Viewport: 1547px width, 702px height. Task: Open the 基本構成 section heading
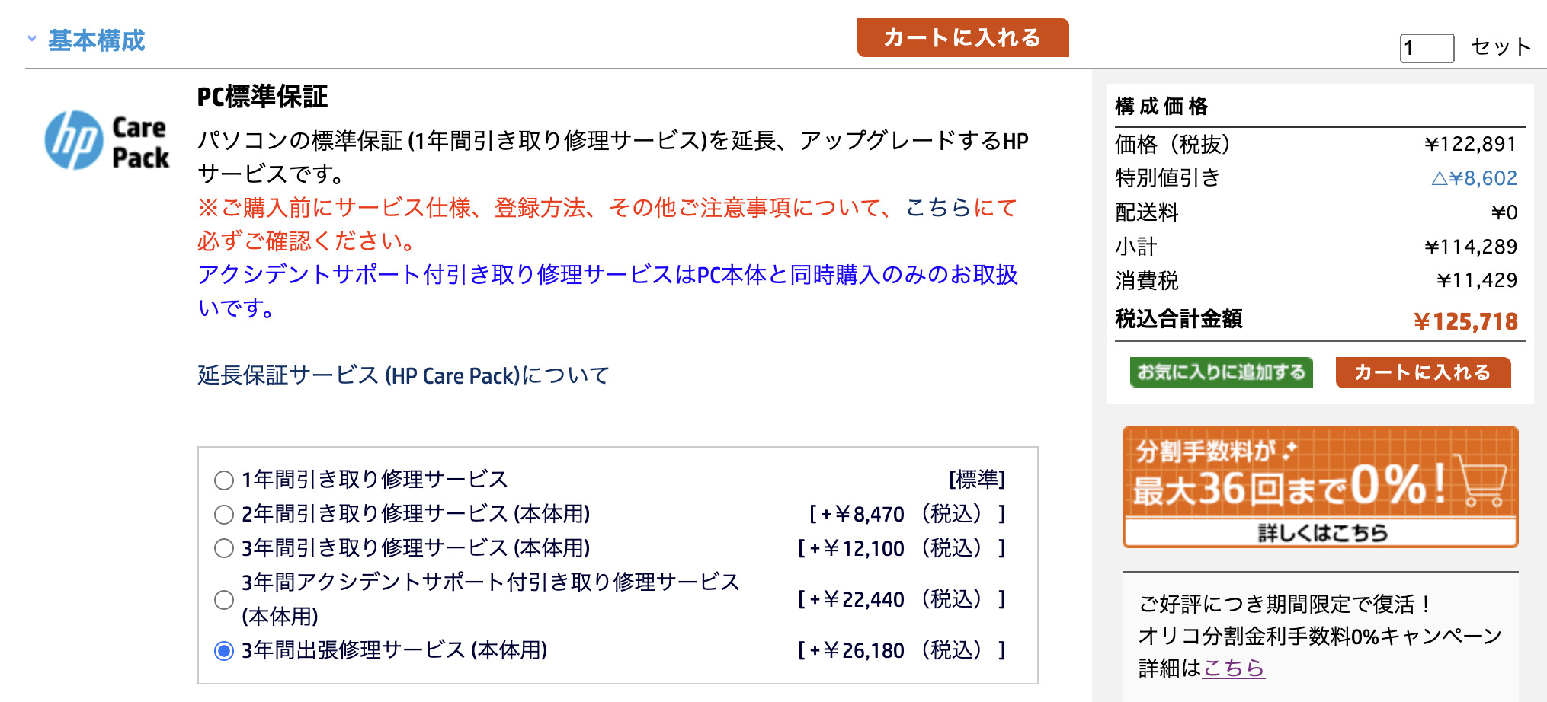coord(97,40)
